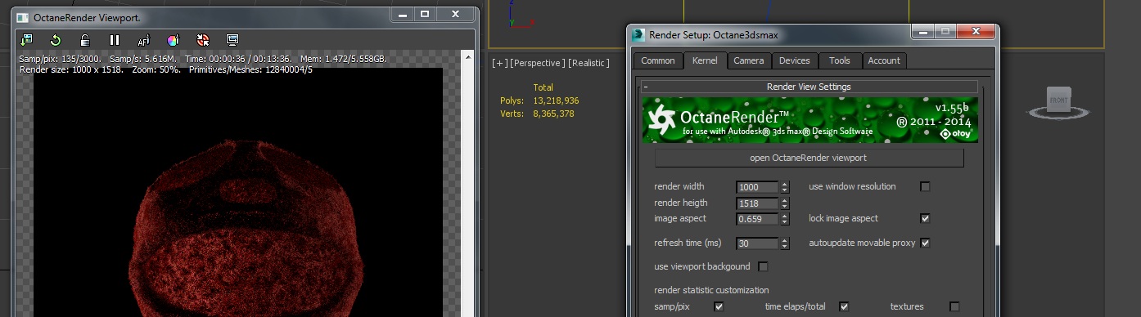
Task: Click the monitor fit-to-window icon
Action: (x=232, y=40)
